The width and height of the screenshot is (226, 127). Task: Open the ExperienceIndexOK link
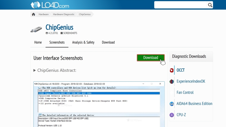pyautogui.click(x=191, y=81)
